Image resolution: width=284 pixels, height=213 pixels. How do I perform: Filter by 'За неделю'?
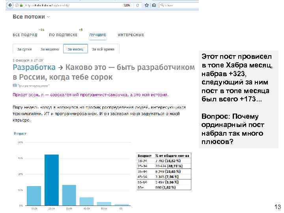coord(50,49)
